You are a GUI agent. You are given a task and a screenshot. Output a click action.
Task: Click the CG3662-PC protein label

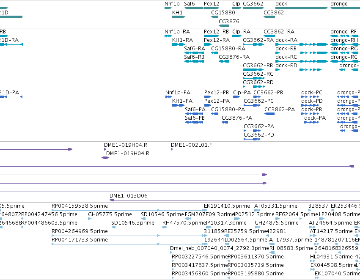[x=259, y=101]
